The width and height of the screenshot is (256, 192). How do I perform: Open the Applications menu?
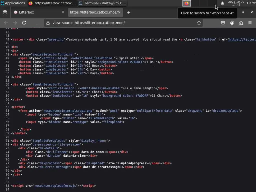click(14, 3)
